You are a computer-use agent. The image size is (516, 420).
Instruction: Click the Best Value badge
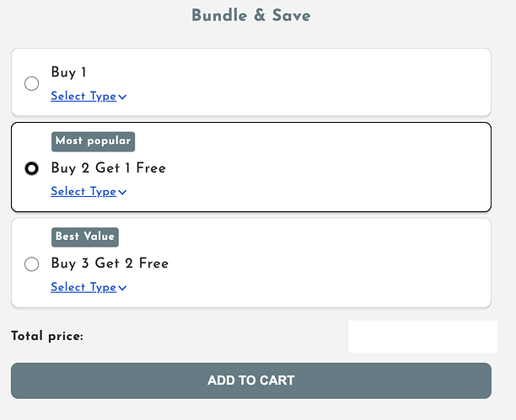(85, 237)
